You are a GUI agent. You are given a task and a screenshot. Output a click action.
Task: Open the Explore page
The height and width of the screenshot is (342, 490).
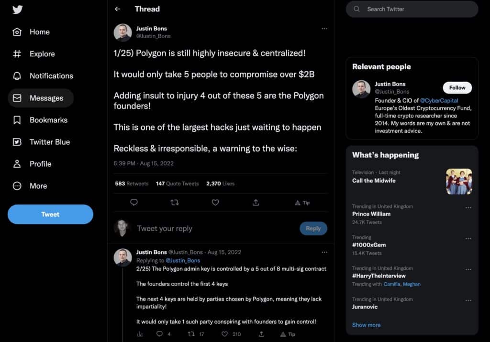click(x=33, y=54)
